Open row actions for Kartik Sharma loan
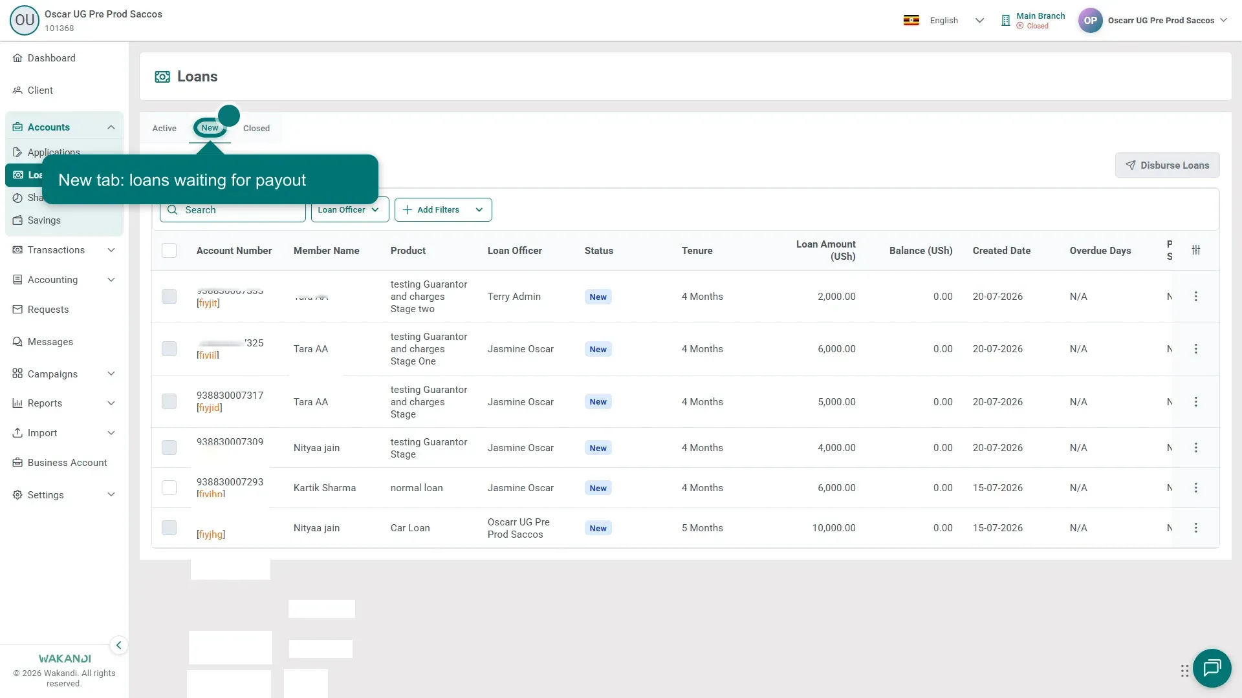1242x698 pixels. click(x=1195, y=488)
